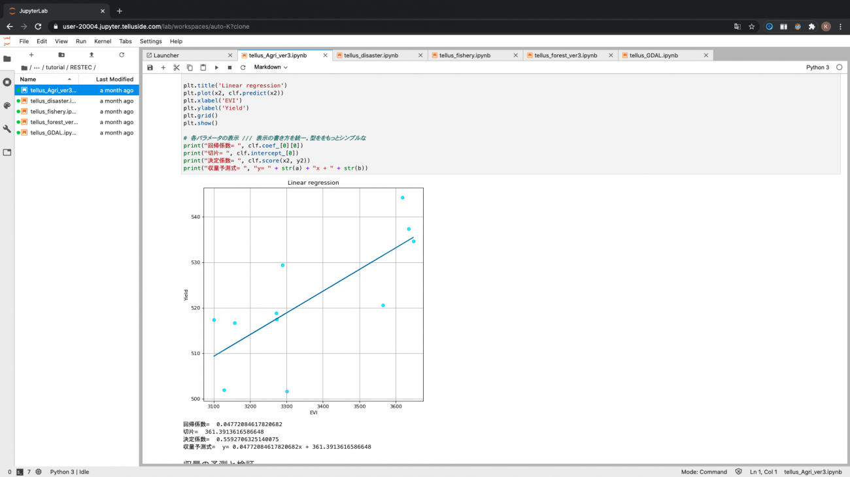Screen dimensions: 850x477
Task: Restart the kernel from the toolbar
Action: (243, 67)
